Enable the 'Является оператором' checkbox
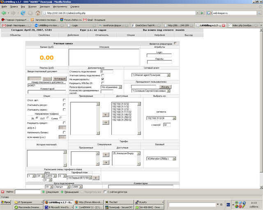Image resolution: width=263 pixels, height=210 pixels. (175, 43)
